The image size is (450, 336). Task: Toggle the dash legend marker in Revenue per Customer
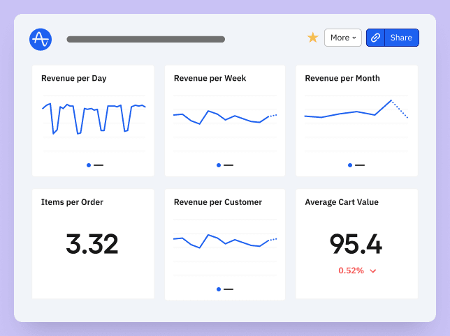[228, 289]
